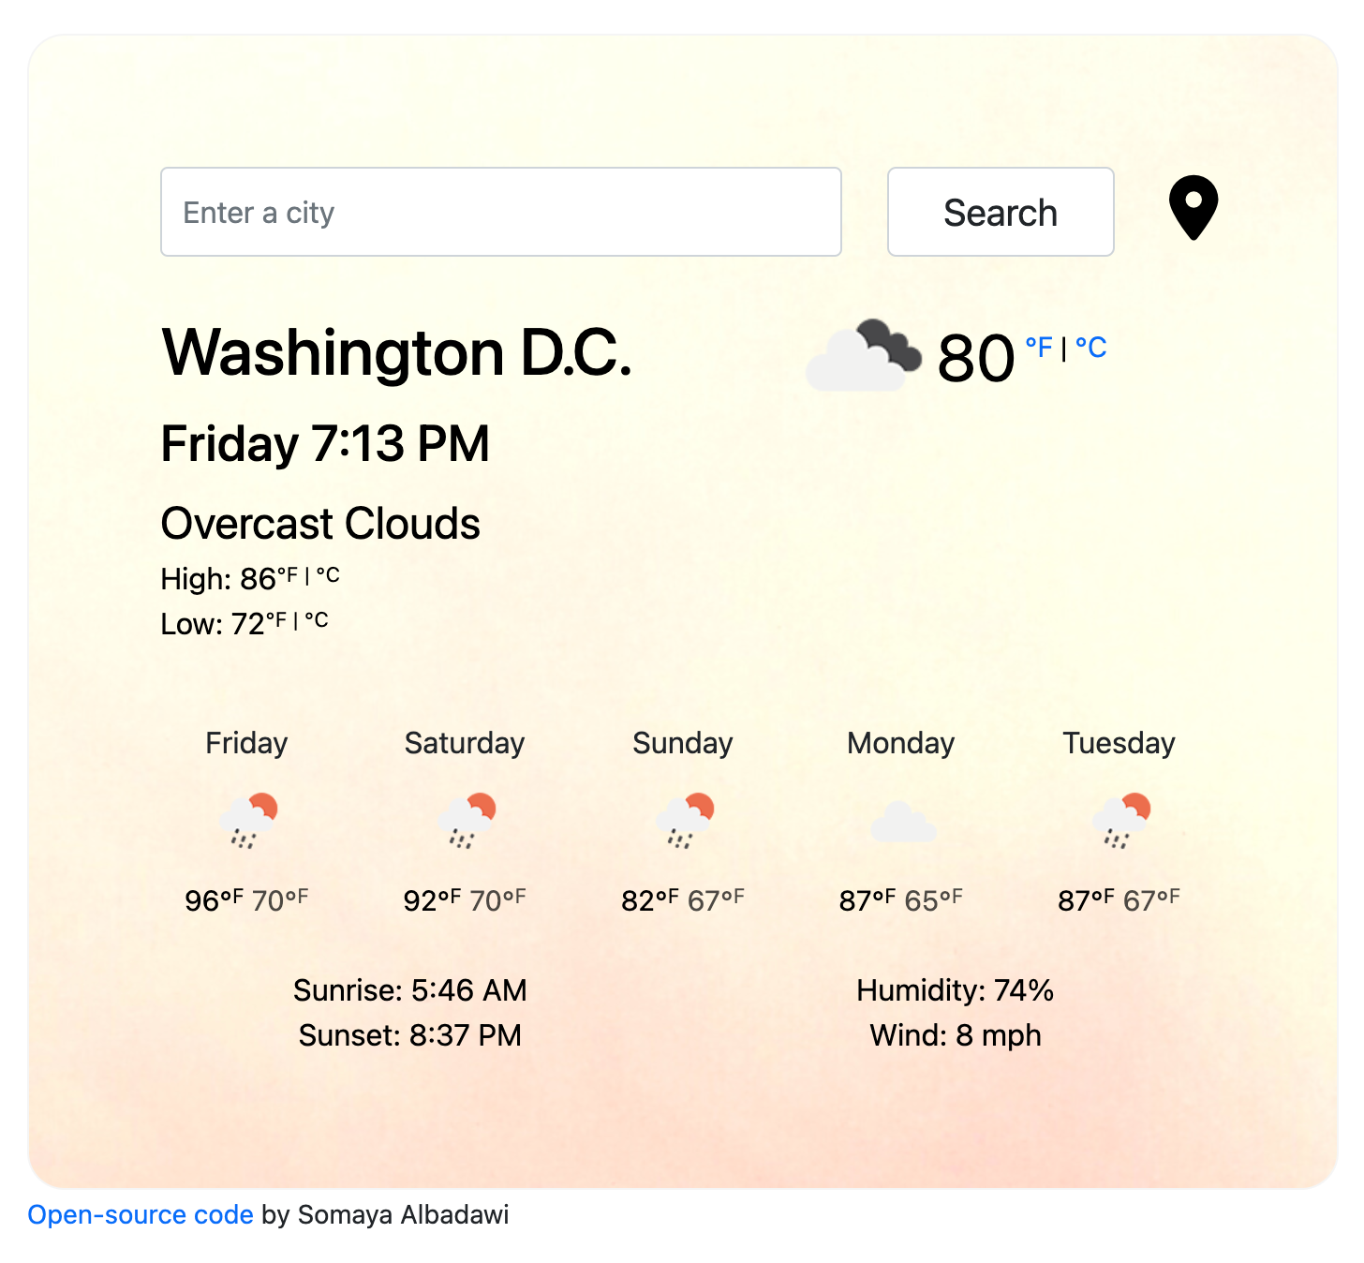Click Friday's rainy forecast icon
The image size is (1364, 1263).
point(248,819)
